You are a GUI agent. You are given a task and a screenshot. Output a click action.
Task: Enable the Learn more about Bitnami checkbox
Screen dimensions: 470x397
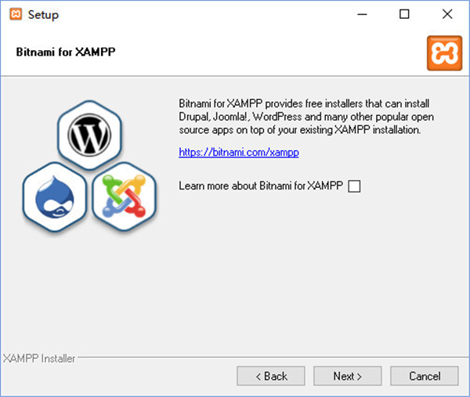pos(354,186)
